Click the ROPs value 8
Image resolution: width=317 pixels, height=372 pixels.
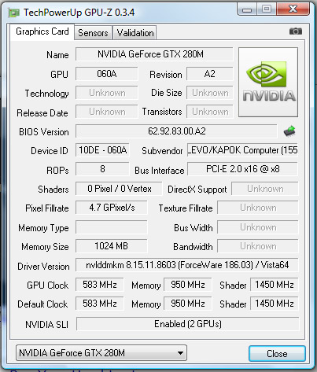click(102, 169)
